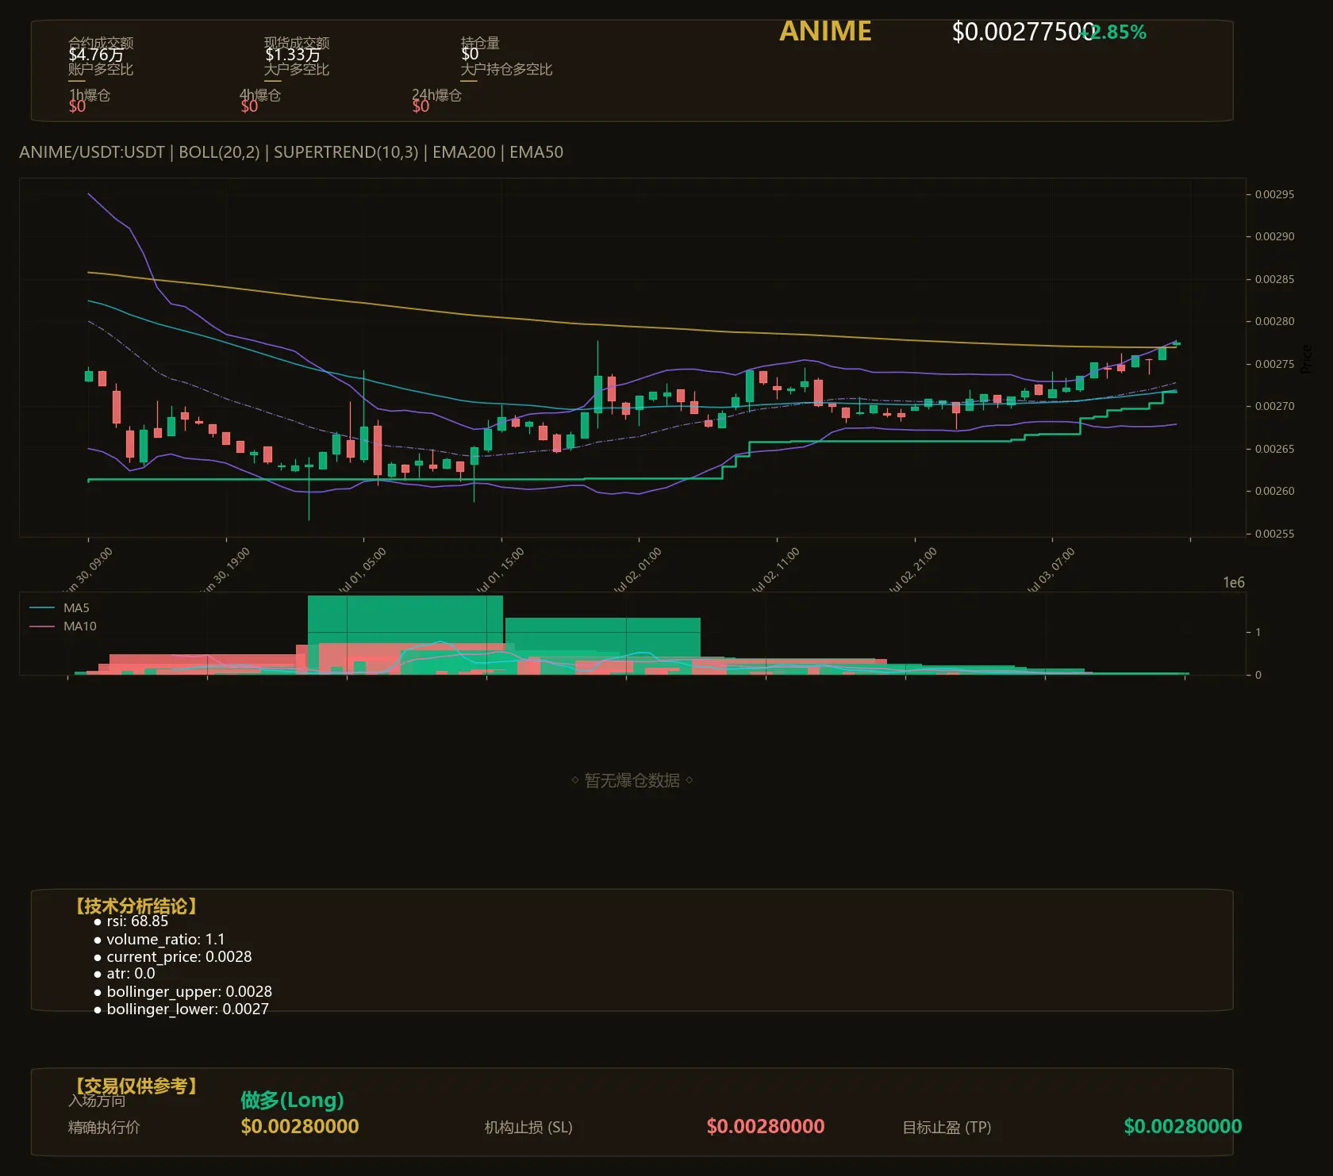Click the 1h爆仓 liquidation label
Screen dimensions: 1333x1176
[90, 95]
